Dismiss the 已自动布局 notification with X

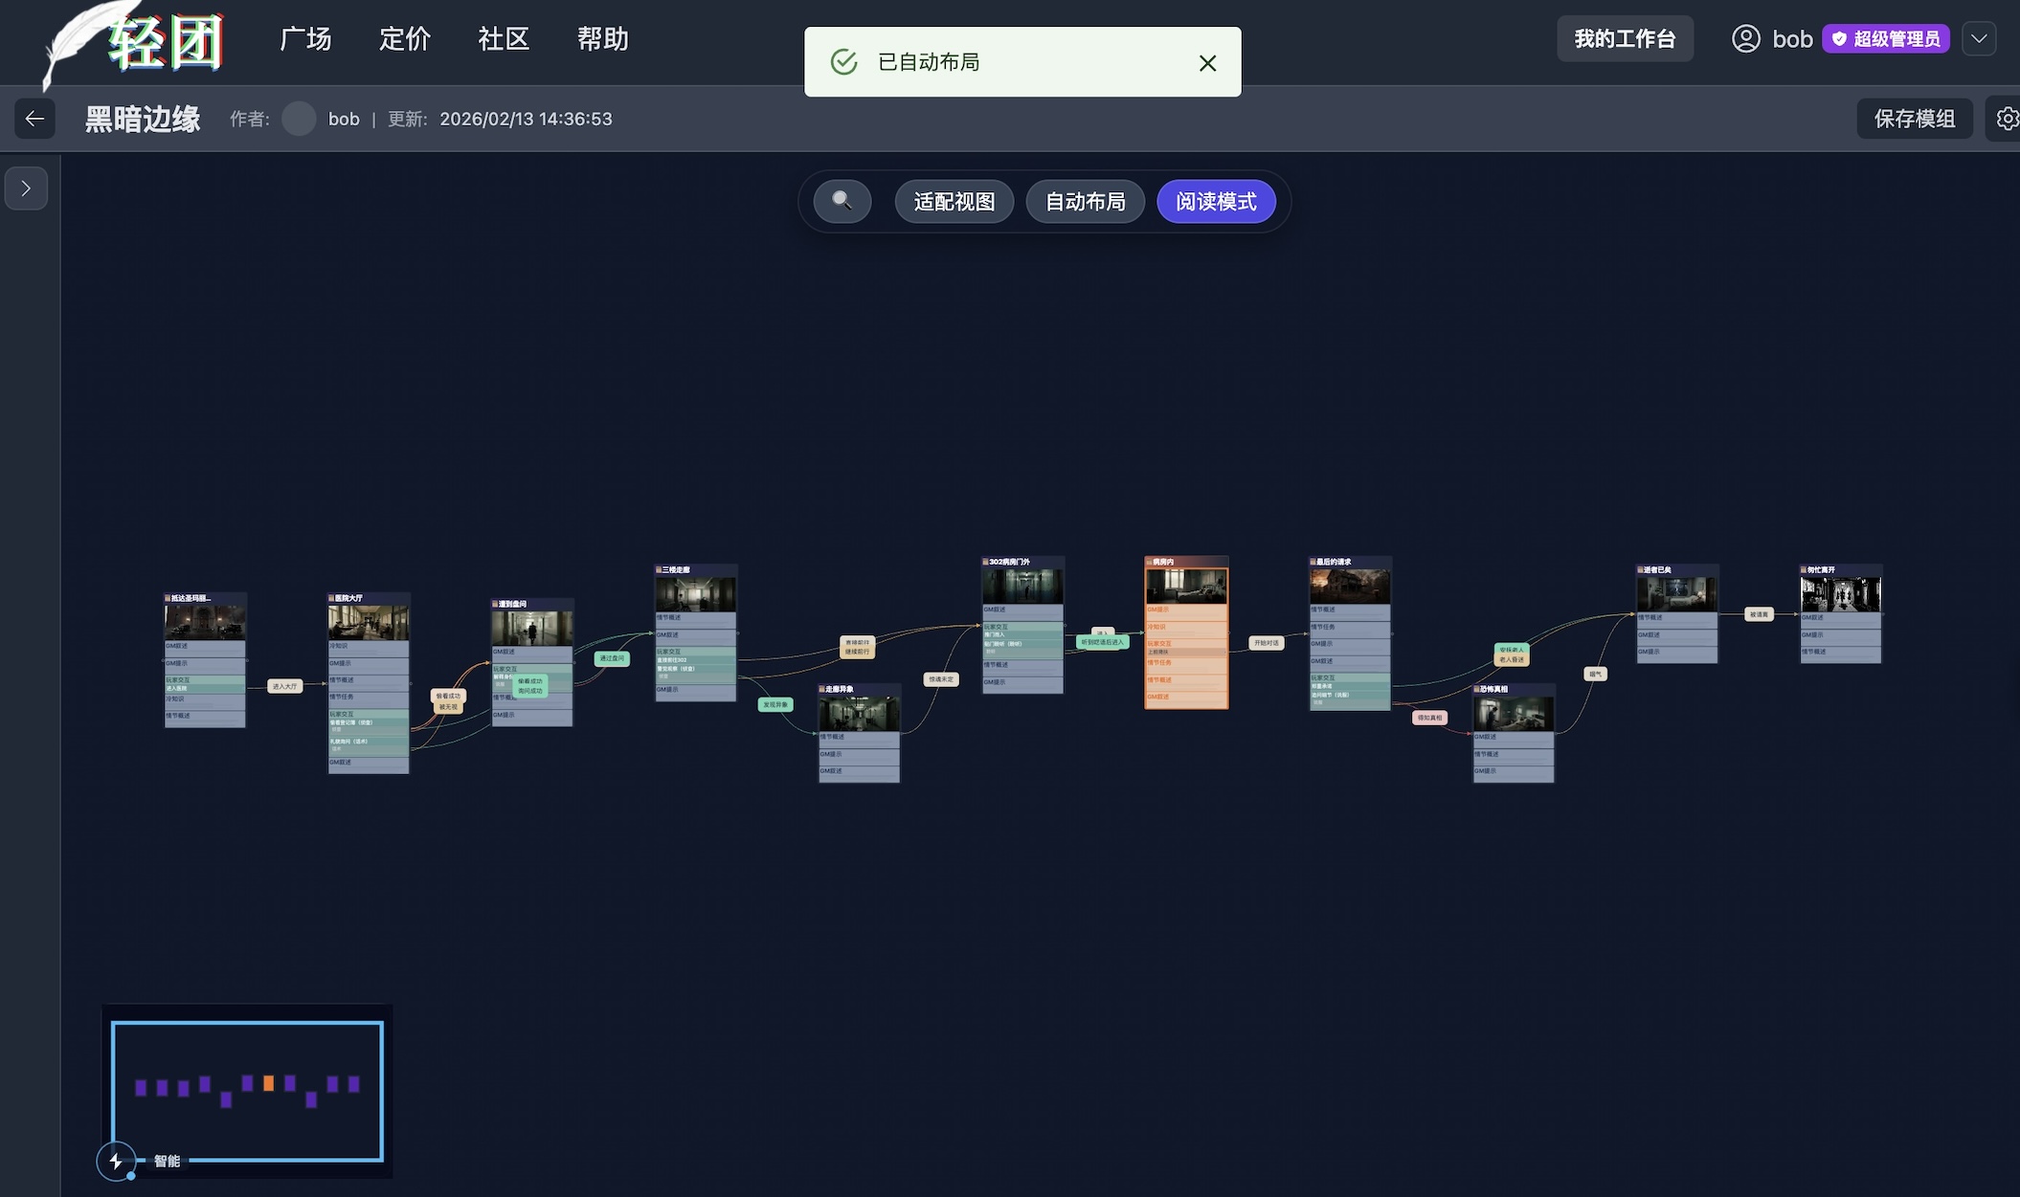click(x=1207, y=62)
